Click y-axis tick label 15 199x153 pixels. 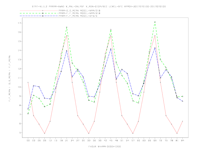(x=19, y=41)
